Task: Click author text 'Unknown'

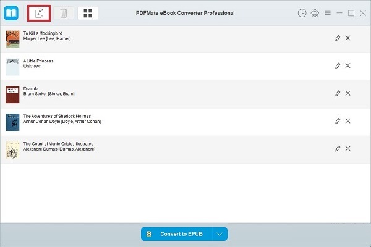Action: (32, 66)
